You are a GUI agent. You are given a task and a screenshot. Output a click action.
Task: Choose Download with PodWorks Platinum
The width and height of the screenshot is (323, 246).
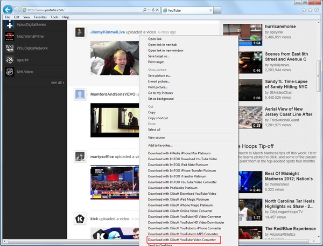tap(173, 188)
